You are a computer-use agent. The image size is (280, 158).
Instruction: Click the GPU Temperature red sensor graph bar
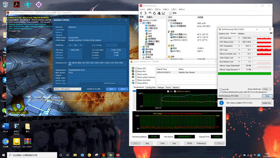264,46
